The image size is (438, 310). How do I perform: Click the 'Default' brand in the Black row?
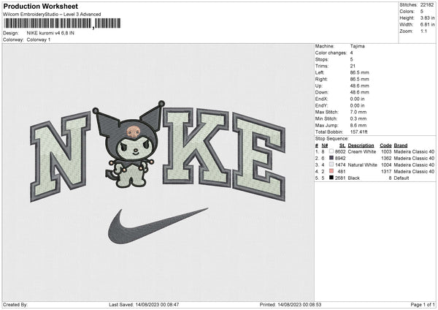[401, 178]
